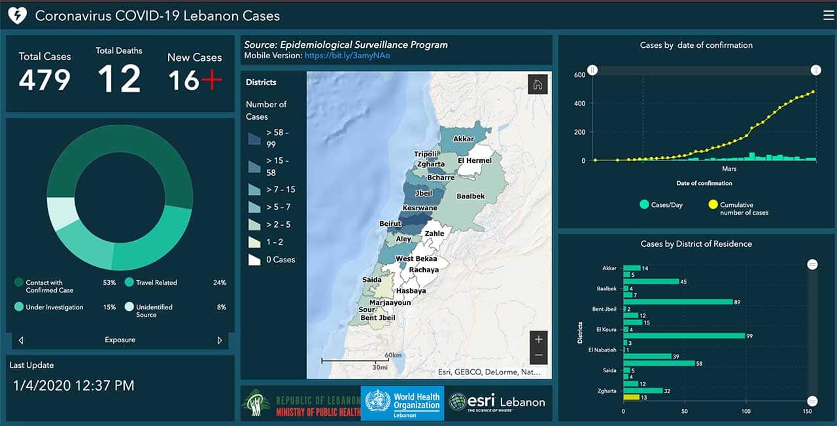The image size is (837, 426).
Task: Grab the left date range slider handle
Action: [x=592, y=70]
